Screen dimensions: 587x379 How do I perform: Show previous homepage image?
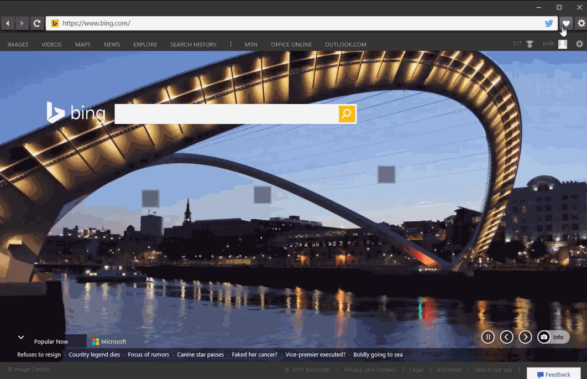click(506, 337)
